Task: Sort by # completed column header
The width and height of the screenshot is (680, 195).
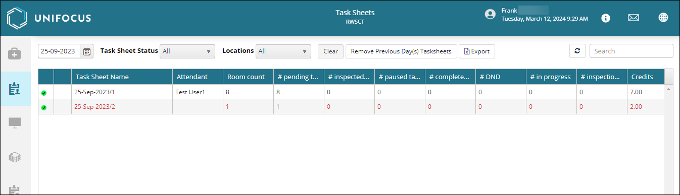Action: click(450, 77)
